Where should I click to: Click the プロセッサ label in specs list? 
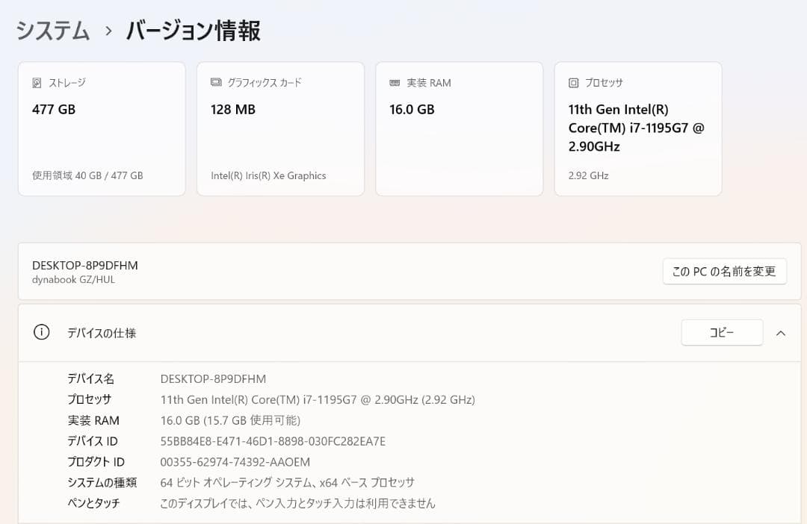coord(90,399)
